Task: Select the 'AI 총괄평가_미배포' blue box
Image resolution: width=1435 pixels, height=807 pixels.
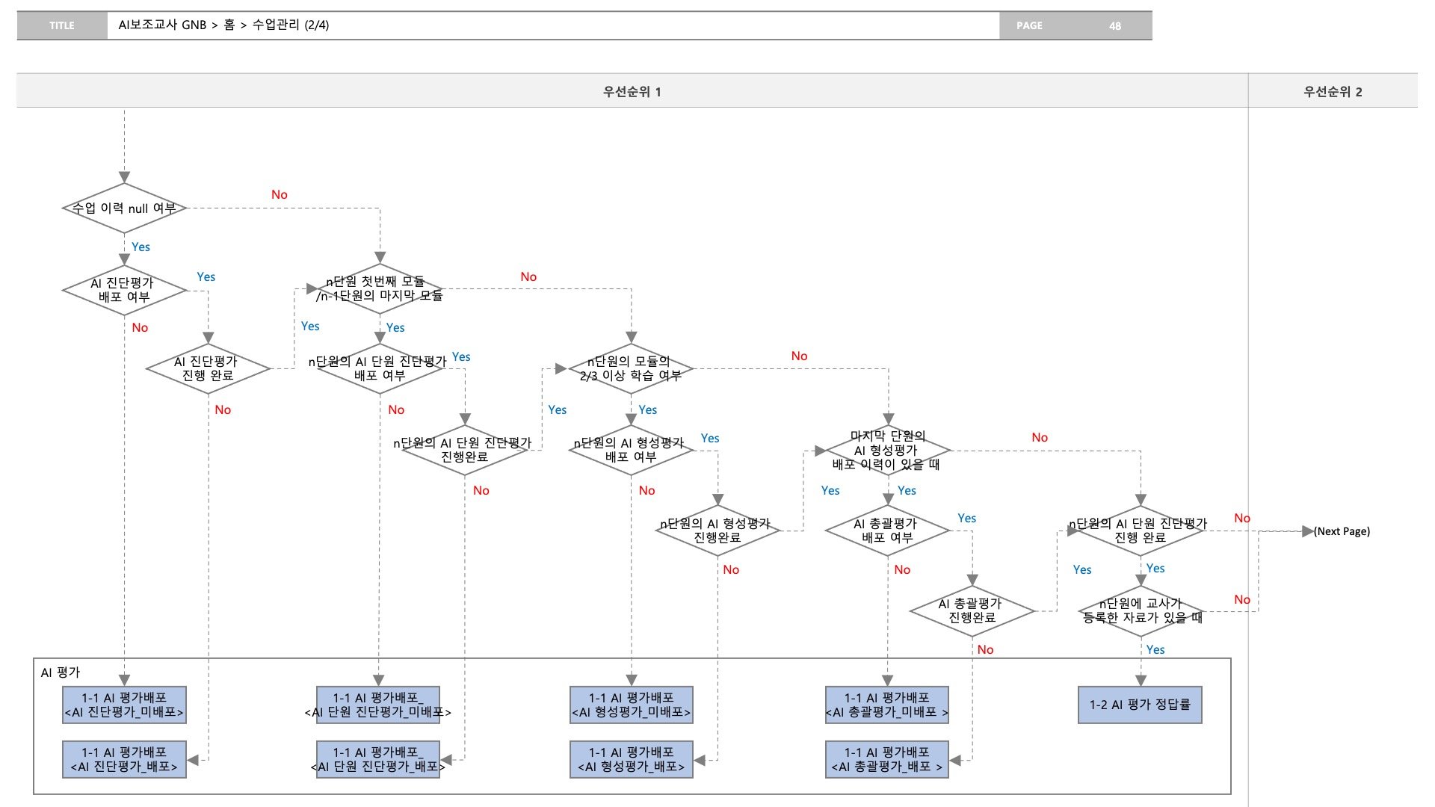Action: coord(887,705)
